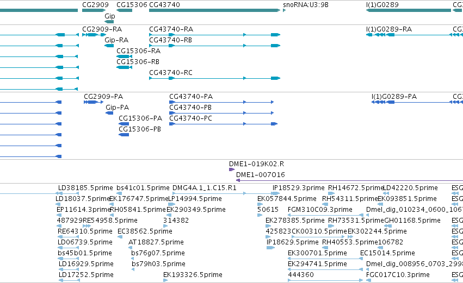The image size is (463, 283).
Task: Click protein CG15306-PB
Action: click(x=140, y=129)
